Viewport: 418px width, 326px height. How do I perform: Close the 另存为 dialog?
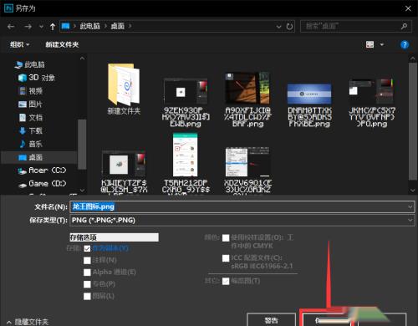pyautogui.click(x=408, y=8)
